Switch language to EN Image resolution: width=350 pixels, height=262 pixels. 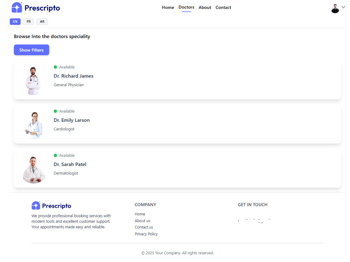coord(15,22)
